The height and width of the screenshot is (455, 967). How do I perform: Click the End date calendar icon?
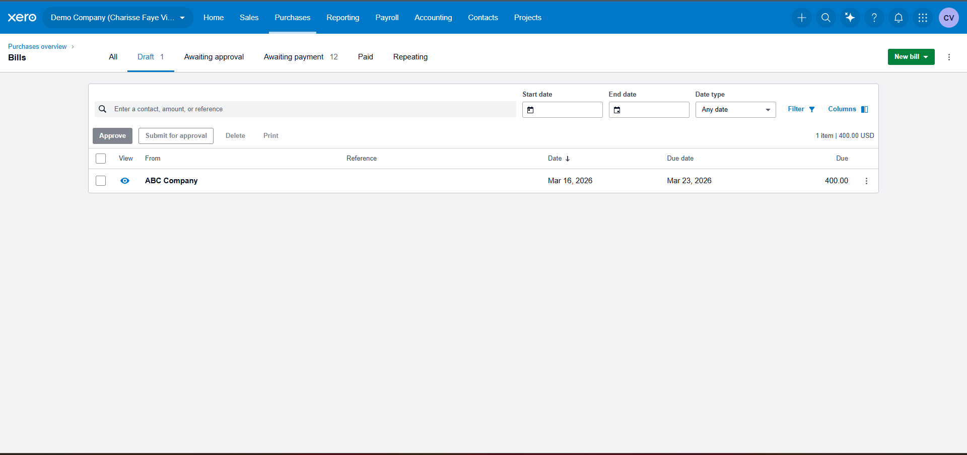pos(617,110)
